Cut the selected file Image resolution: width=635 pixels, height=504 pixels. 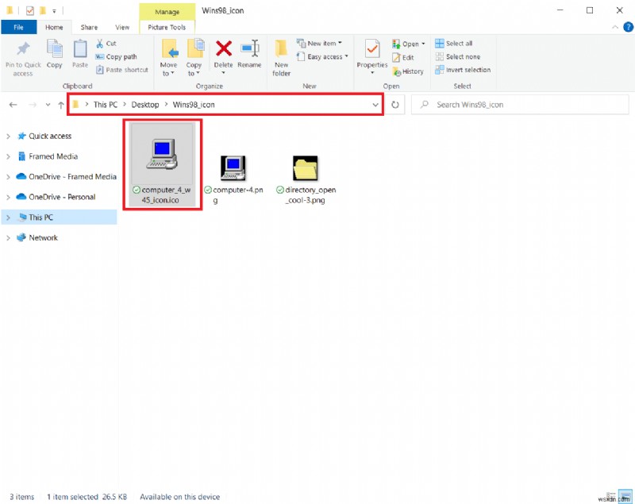[106, 44]
